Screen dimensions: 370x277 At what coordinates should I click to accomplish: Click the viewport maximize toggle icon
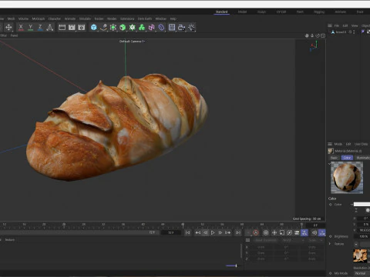point(323,35)
